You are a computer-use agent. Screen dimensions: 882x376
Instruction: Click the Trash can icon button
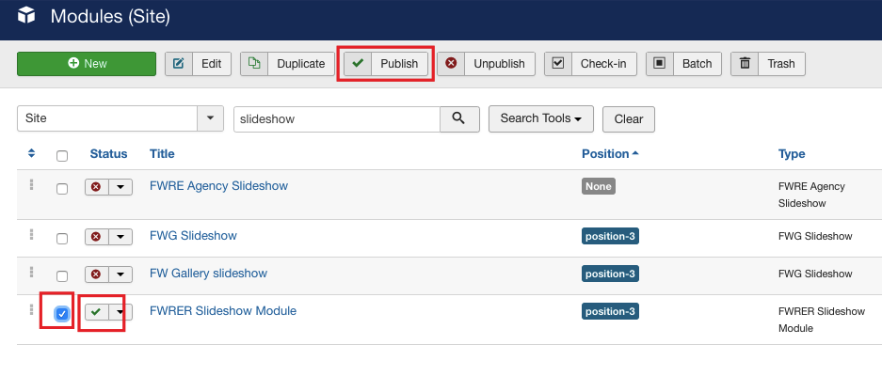click(746, 64)
